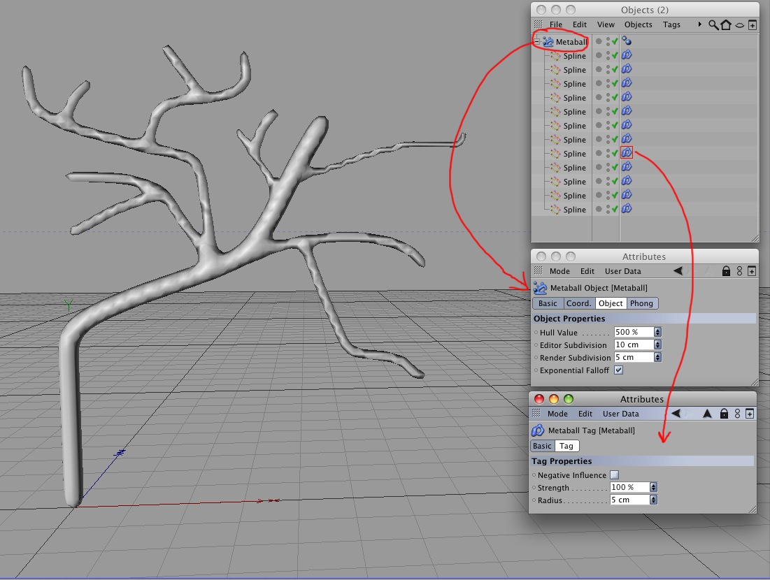Viewport: 770px width, 580px height.
Task: Click the hatched grip in Metaball Tag Attributes menu
Action: (536, 413)
